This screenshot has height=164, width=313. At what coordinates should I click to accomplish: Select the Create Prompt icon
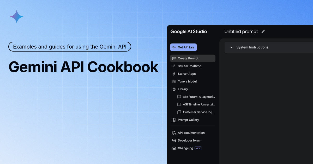point(174,58)
